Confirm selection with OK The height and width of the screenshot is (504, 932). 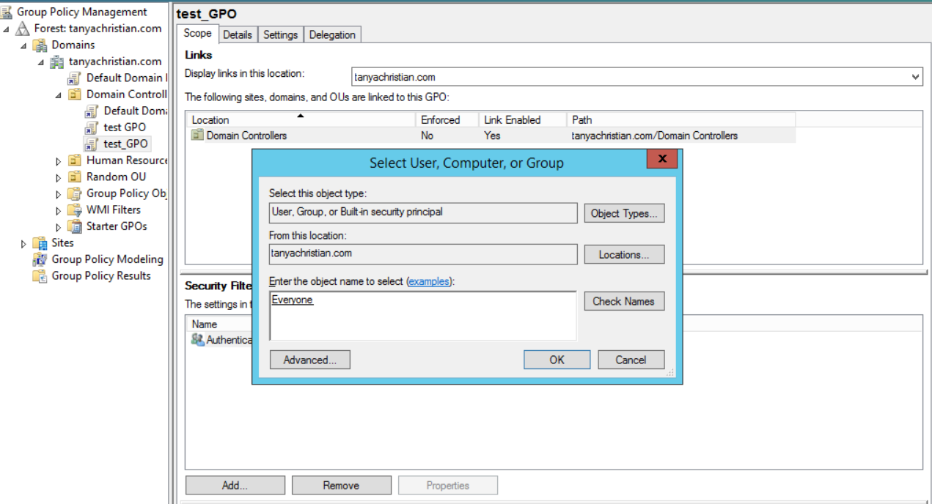click(x=557, y=360)
